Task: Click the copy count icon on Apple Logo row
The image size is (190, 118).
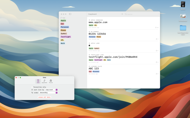Action: [156, 51]
